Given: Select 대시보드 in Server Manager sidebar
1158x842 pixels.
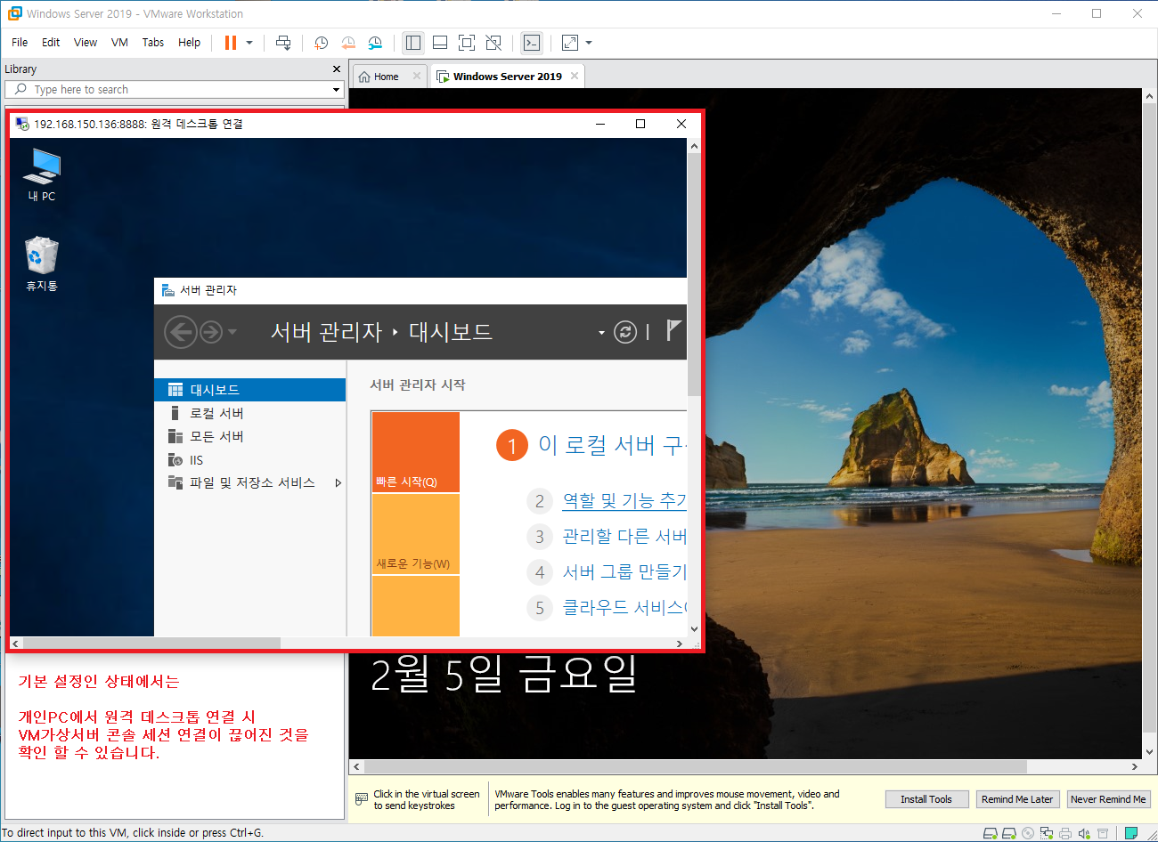Looking at the screenshot, I should 249,390.
